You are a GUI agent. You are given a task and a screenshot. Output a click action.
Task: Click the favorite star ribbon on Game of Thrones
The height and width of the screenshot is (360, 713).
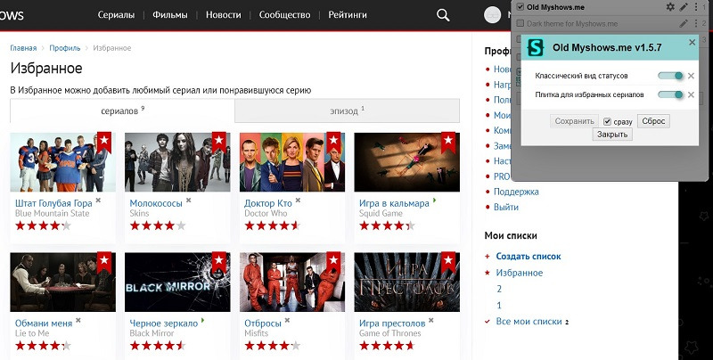(448, 262)
